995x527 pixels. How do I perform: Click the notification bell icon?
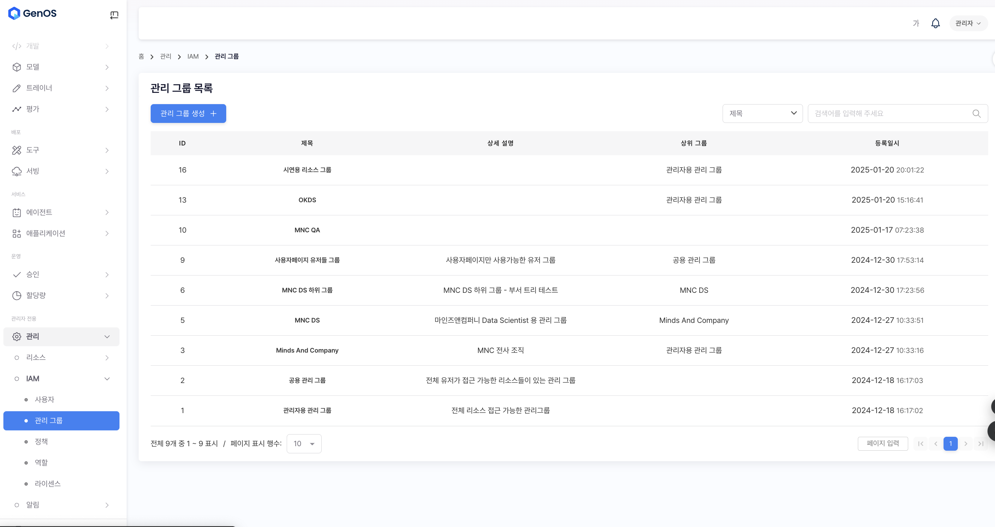pos(935,23)
